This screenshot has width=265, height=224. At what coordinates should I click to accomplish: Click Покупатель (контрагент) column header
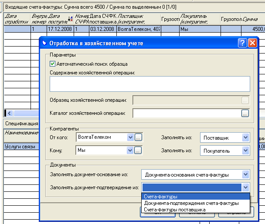pyautogui.click(x=200, y=19)
